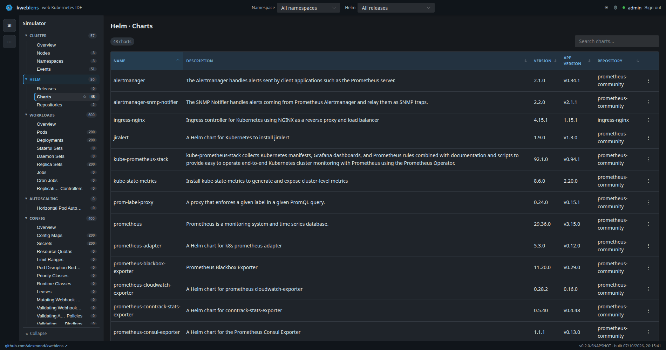Select the SI cluster badge
Viewport: 666px width, 350px height.
click(x=9, y=25)
